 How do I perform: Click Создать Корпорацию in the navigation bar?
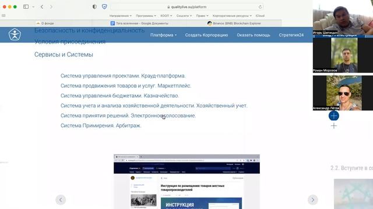[x=206, y=35]
